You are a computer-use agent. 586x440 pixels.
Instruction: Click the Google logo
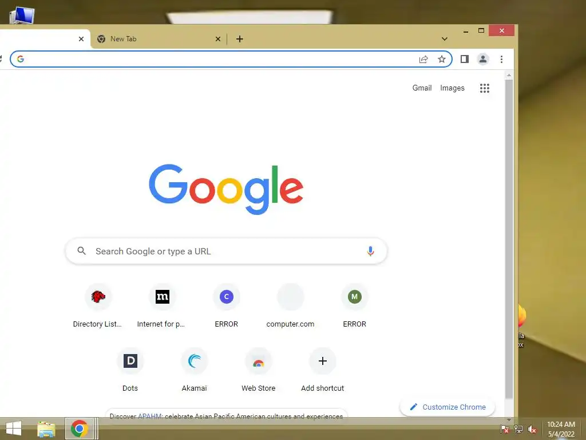[226, 189]
